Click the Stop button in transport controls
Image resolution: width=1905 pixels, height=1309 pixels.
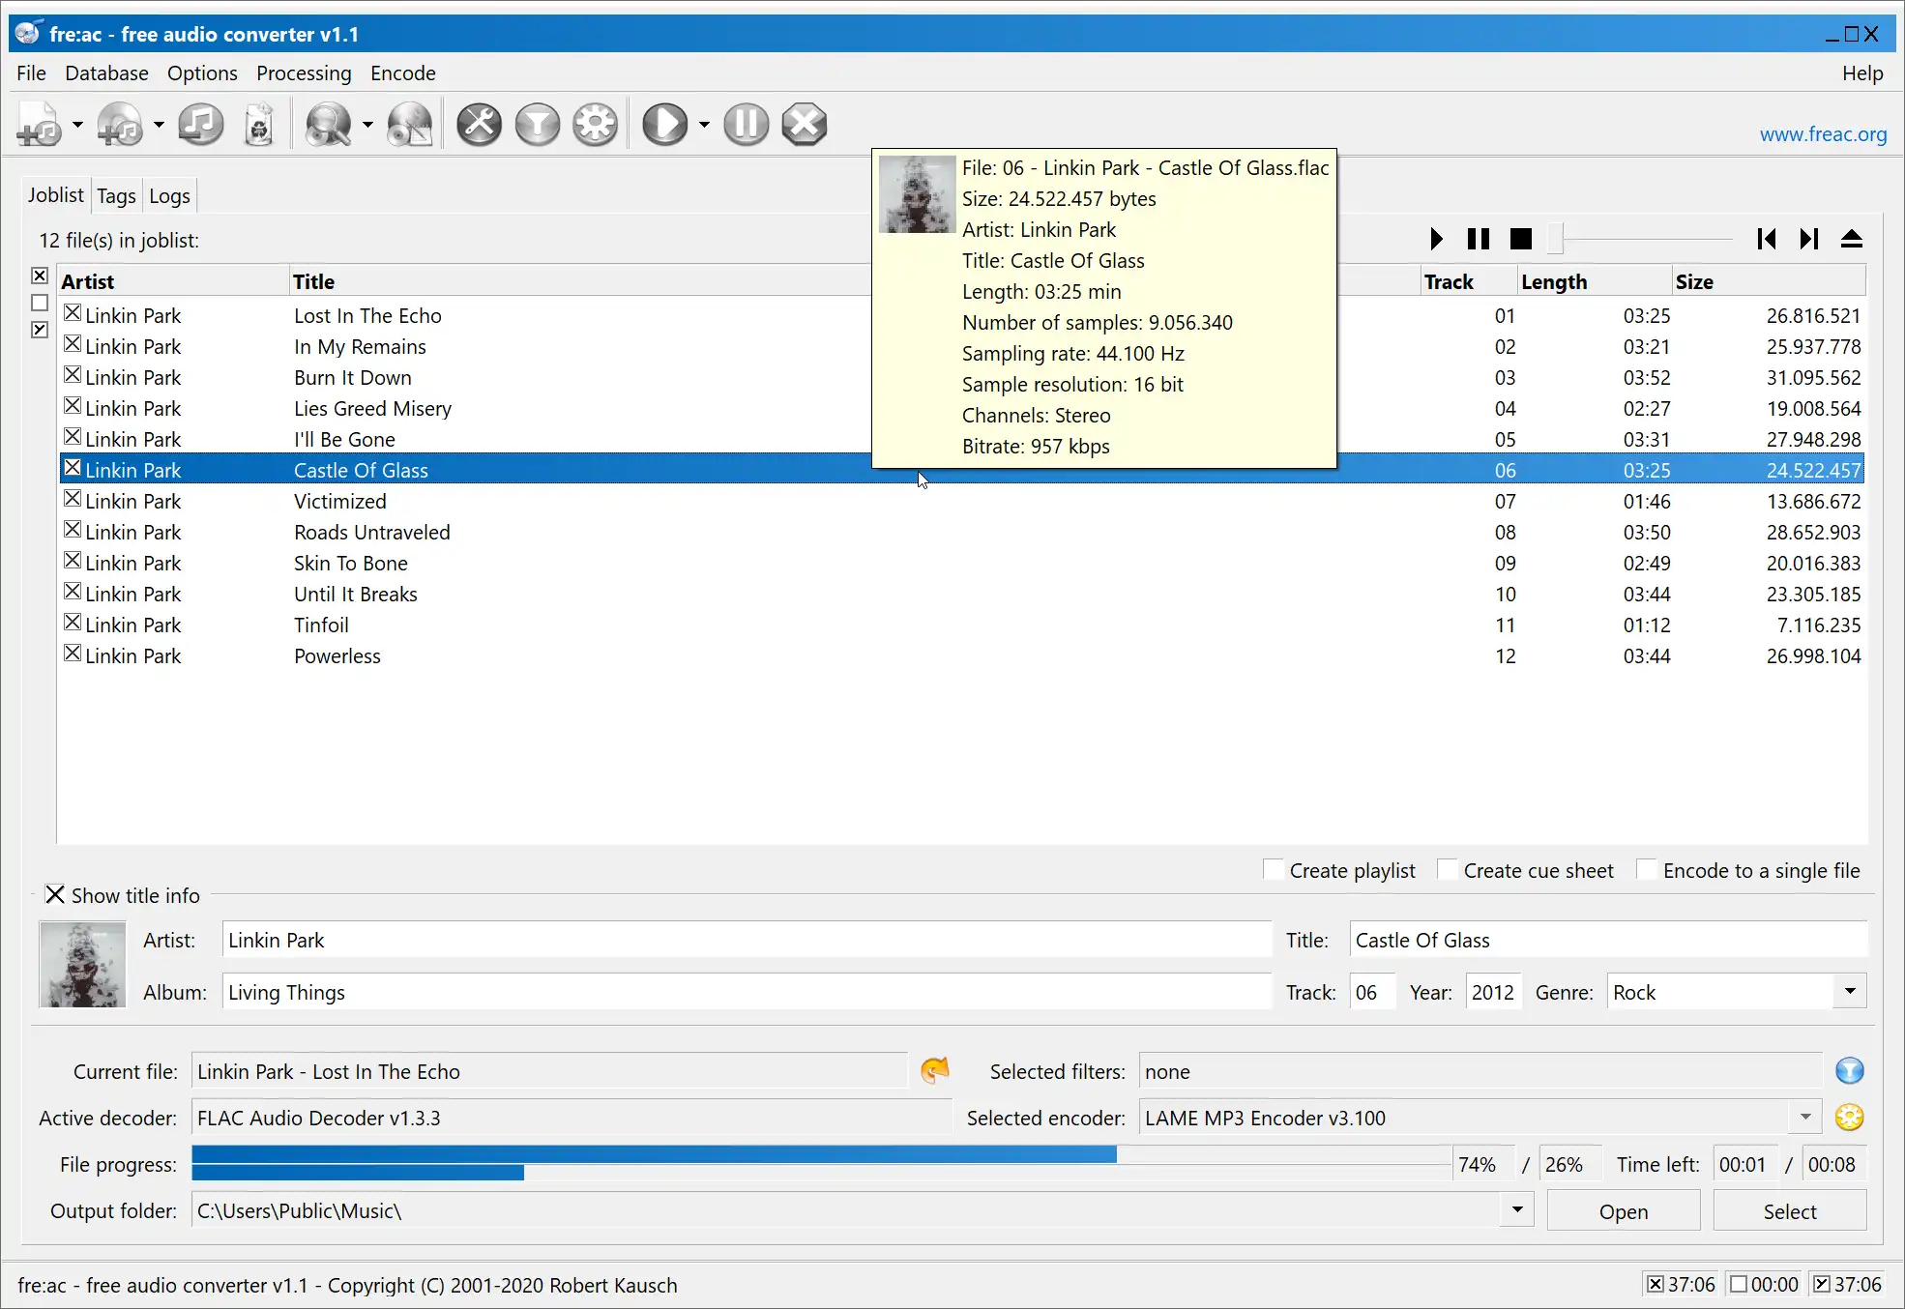coord(1520,239)
